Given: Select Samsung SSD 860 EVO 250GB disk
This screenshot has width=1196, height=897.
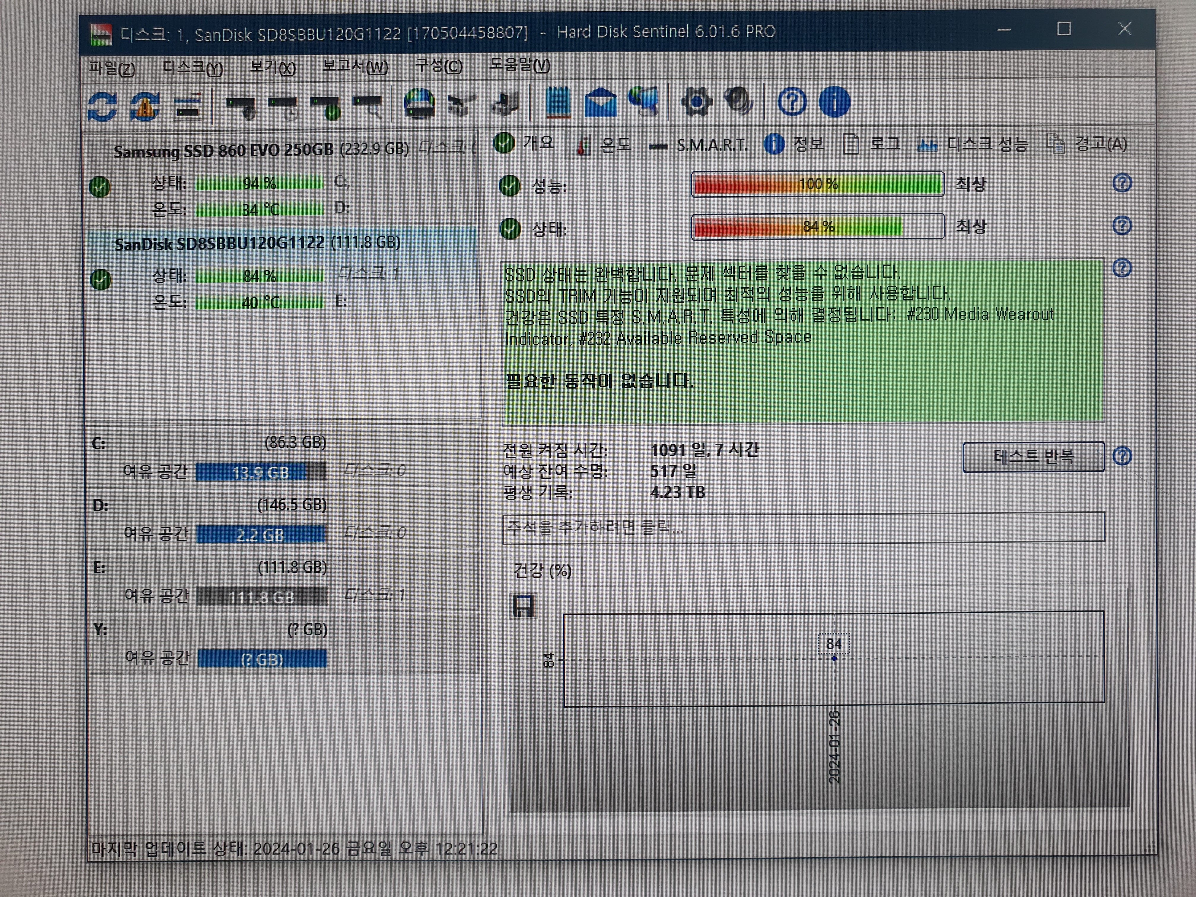Looking at the screenshot, I should click(282, 179).
